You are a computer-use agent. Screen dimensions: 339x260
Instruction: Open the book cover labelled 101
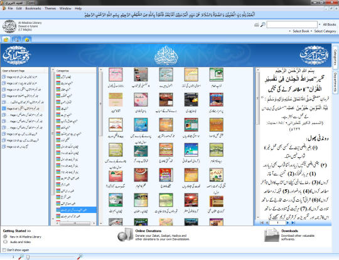click(x=116, y=75)
